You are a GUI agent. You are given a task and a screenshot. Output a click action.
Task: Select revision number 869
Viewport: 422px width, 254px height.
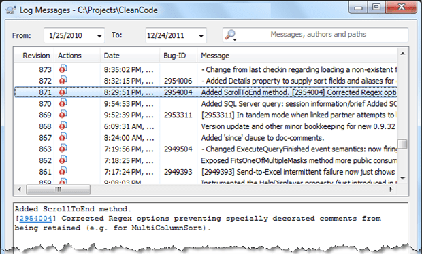click(x=45, y=115)
